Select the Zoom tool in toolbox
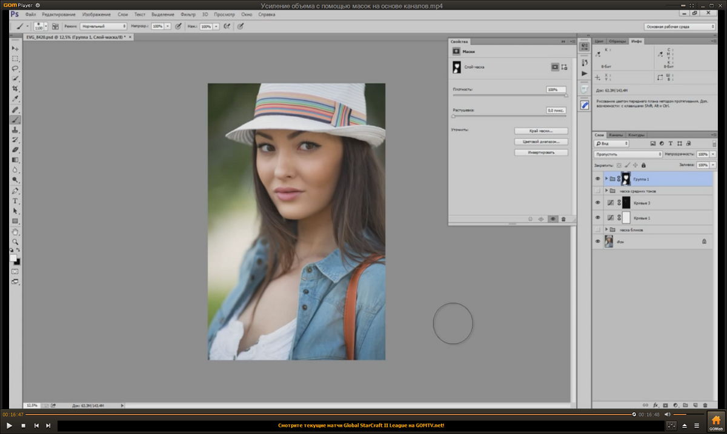Viewport: 727px width, 434px height. (15, 241)
